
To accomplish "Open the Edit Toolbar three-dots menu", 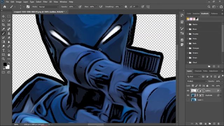I will (x=9, y=59).
